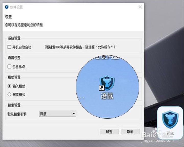Click the 语鼠 label under the shortcut icon
Viewport: 184px width, 147px height.
pyautogui.click(x=107, y=96)
